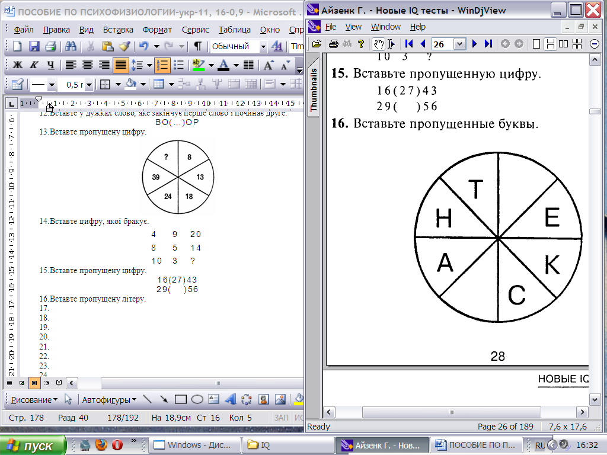Insert WordArt object
The width and height of the screenshot is (607, 455).
[x=231, y=399]
